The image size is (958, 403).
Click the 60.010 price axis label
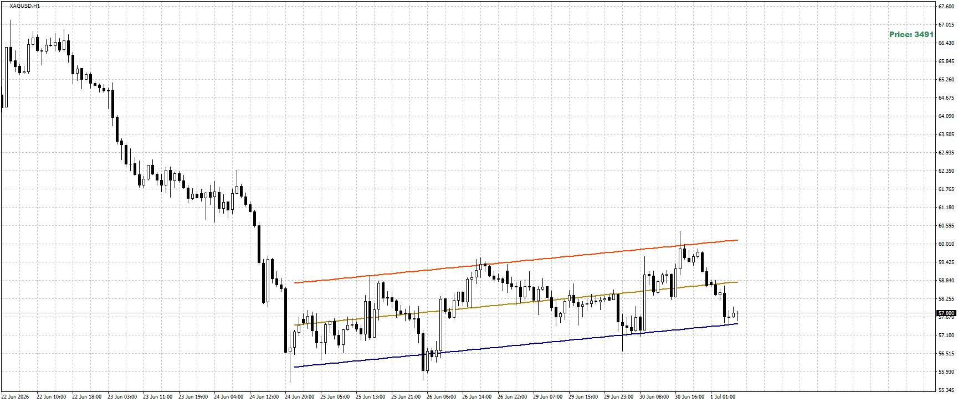(x=946, y=244)
